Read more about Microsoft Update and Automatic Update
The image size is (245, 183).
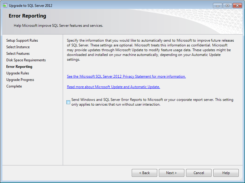114,87
